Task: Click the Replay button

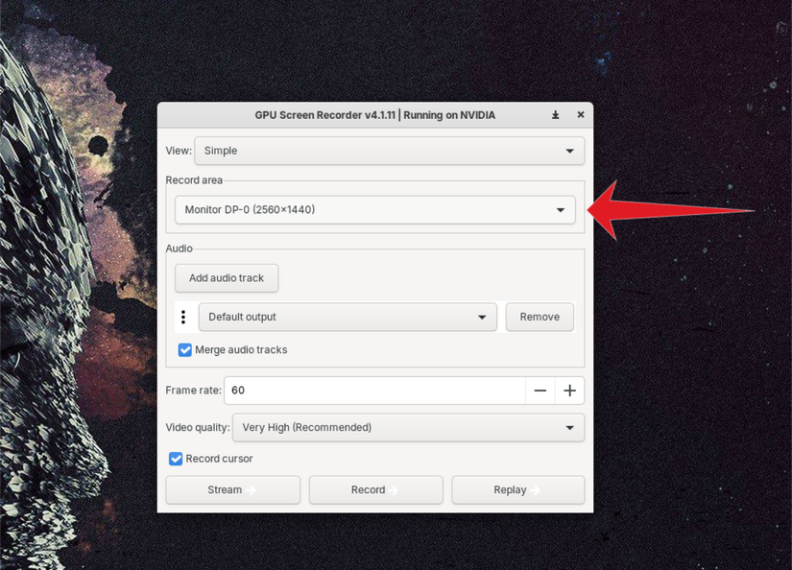Action: click(x=518, y=489)
